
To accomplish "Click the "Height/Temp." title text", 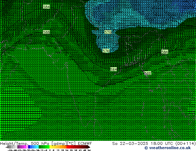I will (x=14, y=144).
